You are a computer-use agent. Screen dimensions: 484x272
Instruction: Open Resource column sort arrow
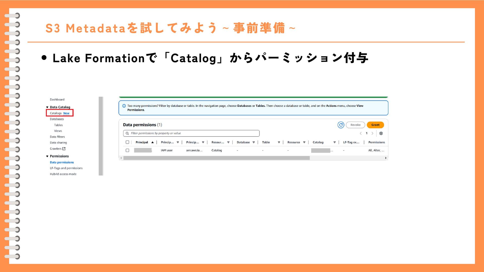coord(304,142)
